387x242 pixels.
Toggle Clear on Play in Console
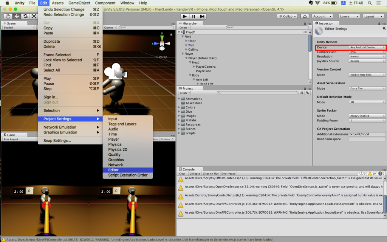(x=211, y=174)
